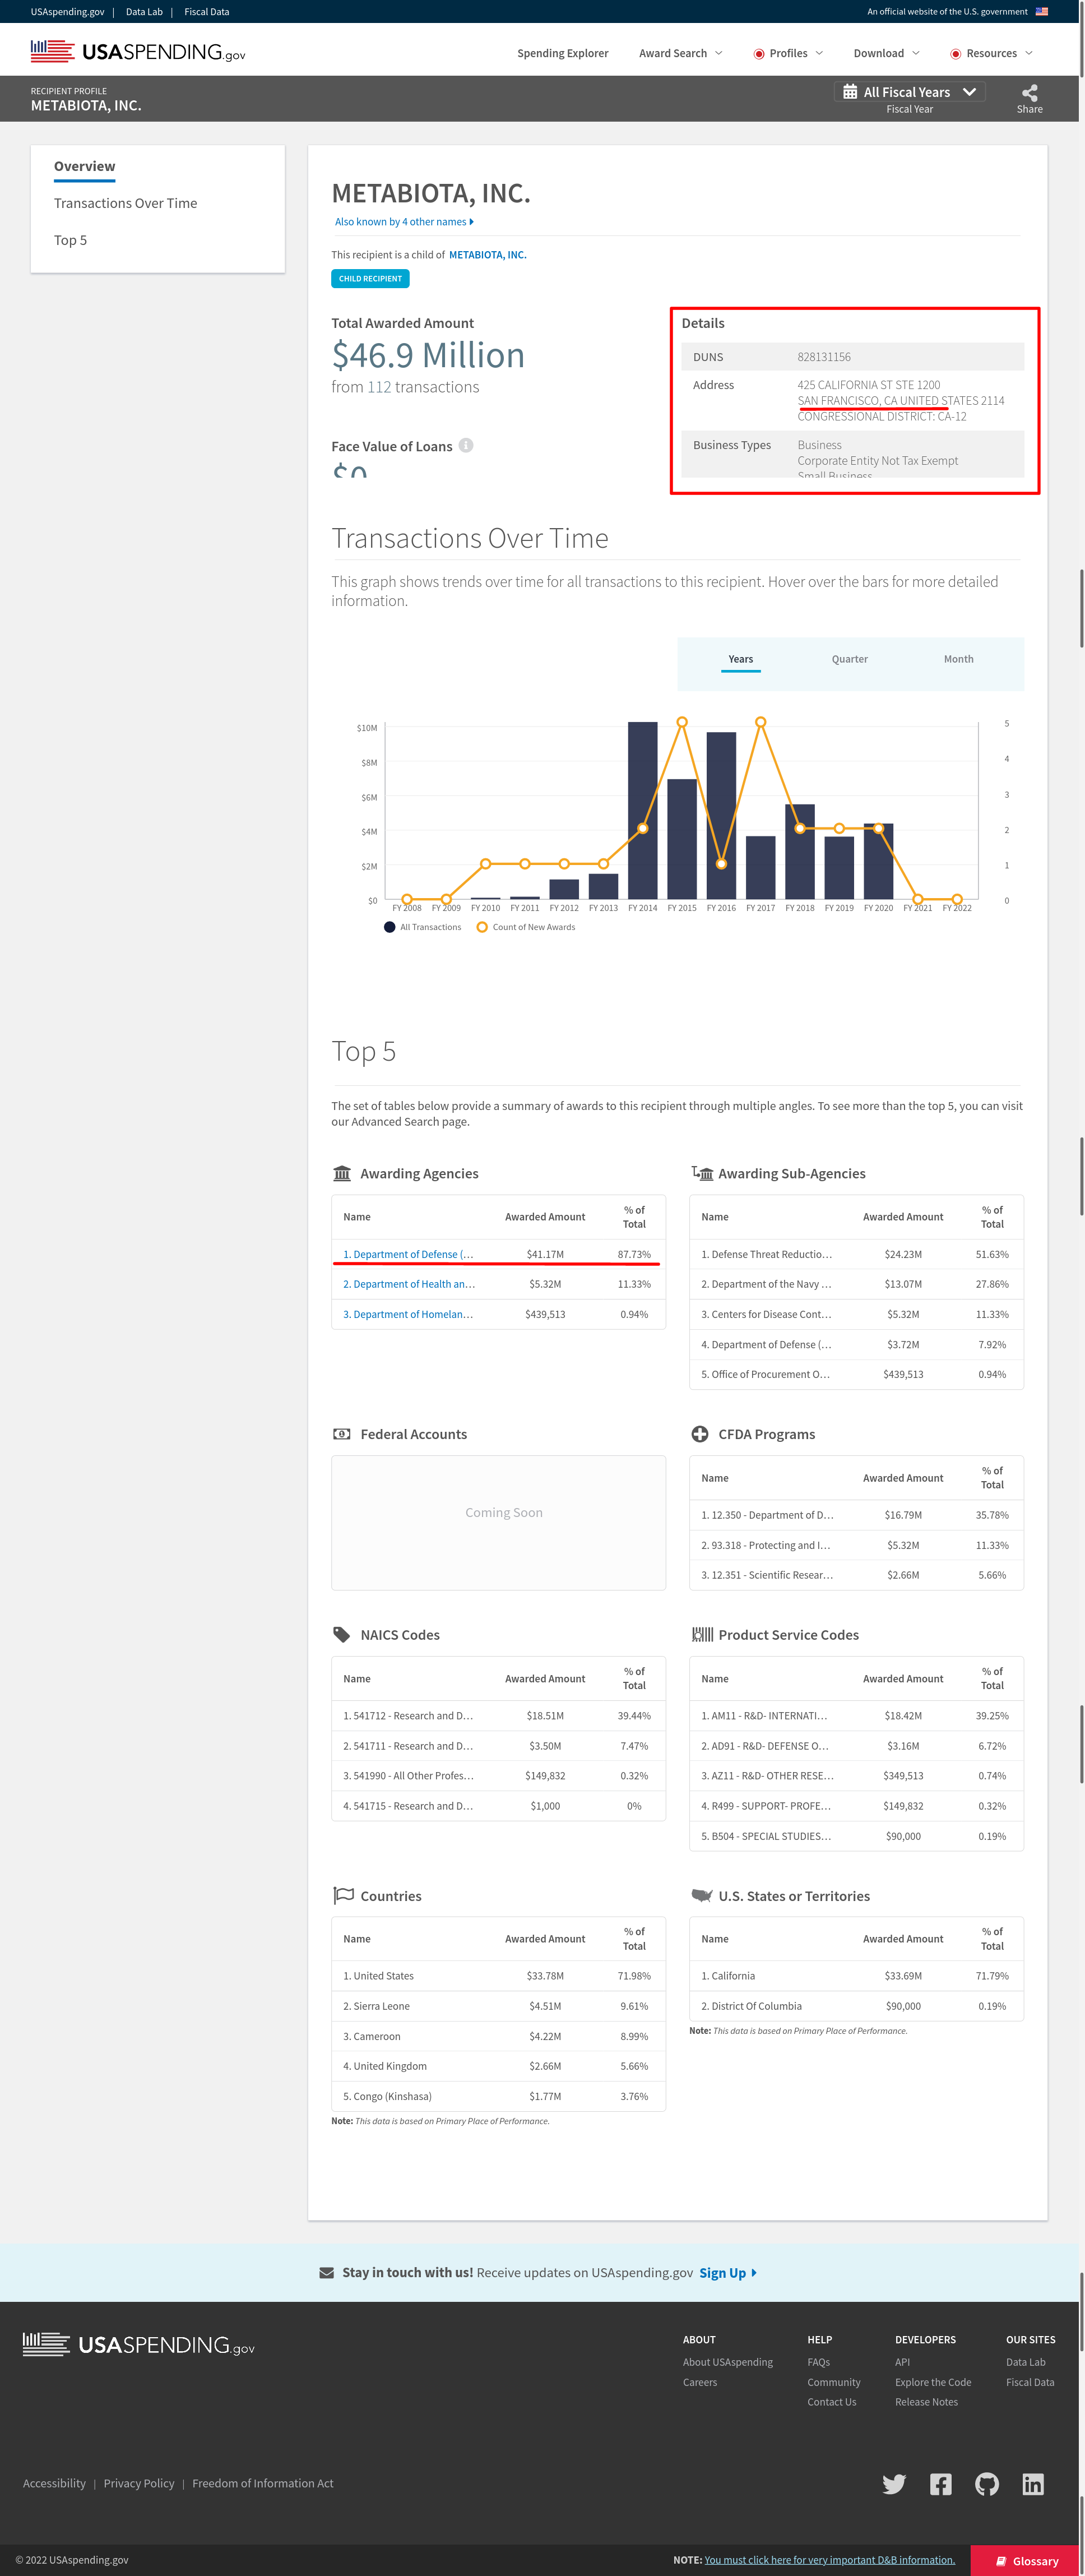
Task: Open the Profiles dropdown menu
Action: [789, 54]
